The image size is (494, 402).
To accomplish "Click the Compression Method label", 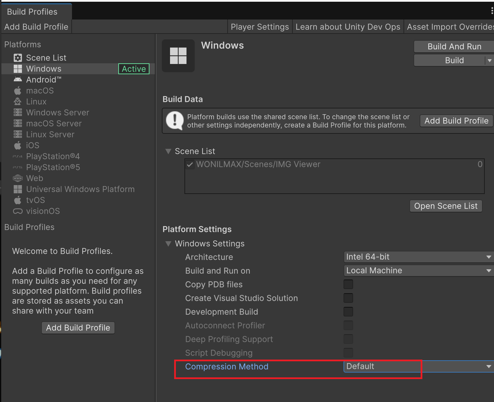I will click(x=227, y=367).
